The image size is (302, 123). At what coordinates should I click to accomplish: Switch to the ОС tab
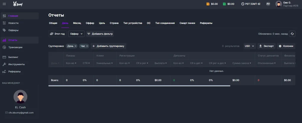[149, 23]
